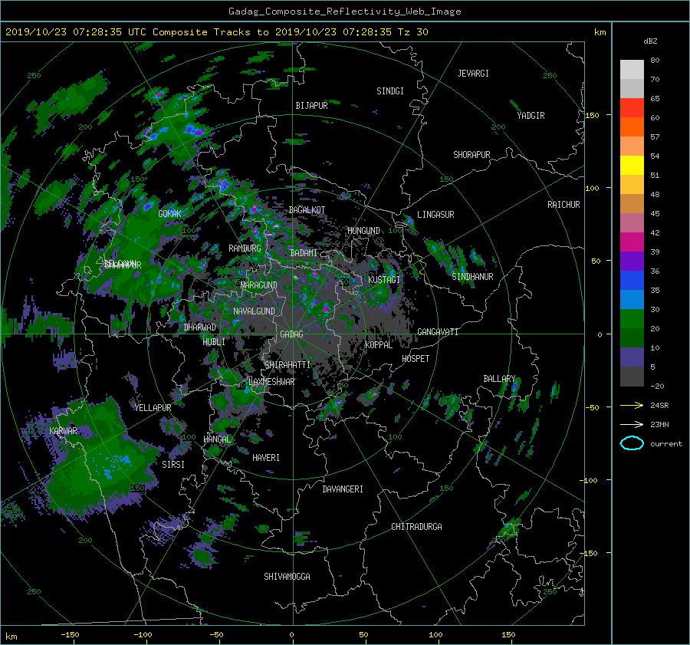Click the DHARWAD city label
This screenshot has height=645, width=690.
pyautogui.click(x=200, y=327)
